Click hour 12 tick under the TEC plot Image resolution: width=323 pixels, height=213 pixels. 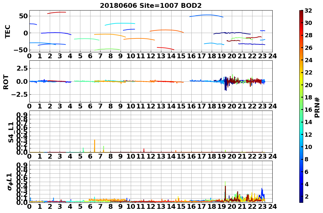[x=151, y=56]
